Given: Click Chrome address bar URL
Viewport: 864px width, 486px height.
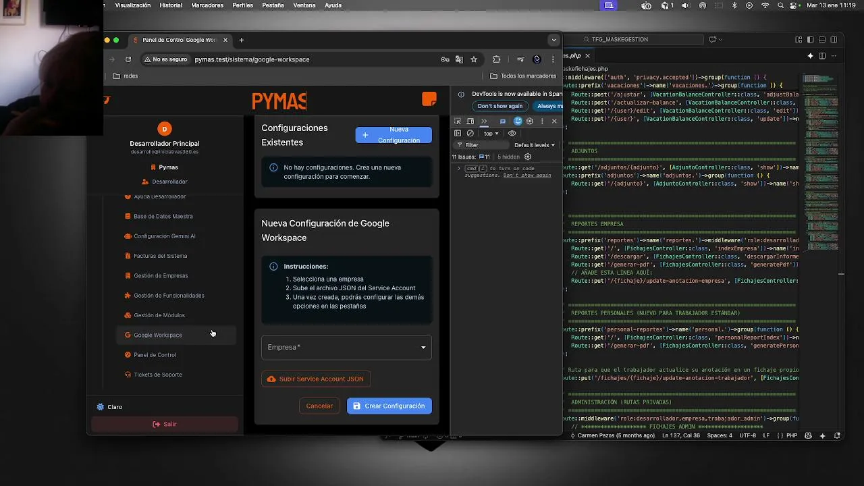Looking at the screenshot, I should click(252, 59).
